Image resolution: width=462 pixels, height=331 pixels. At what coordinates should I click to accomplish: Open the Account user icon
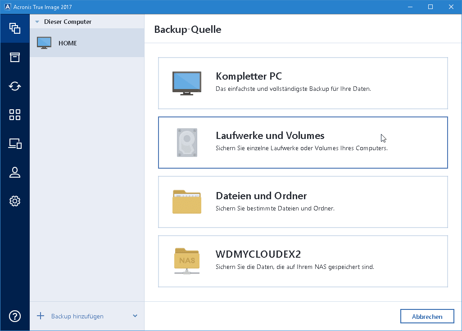[15, 172]
